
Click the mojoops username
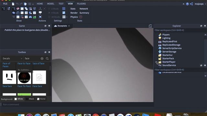tap(199, 4)
